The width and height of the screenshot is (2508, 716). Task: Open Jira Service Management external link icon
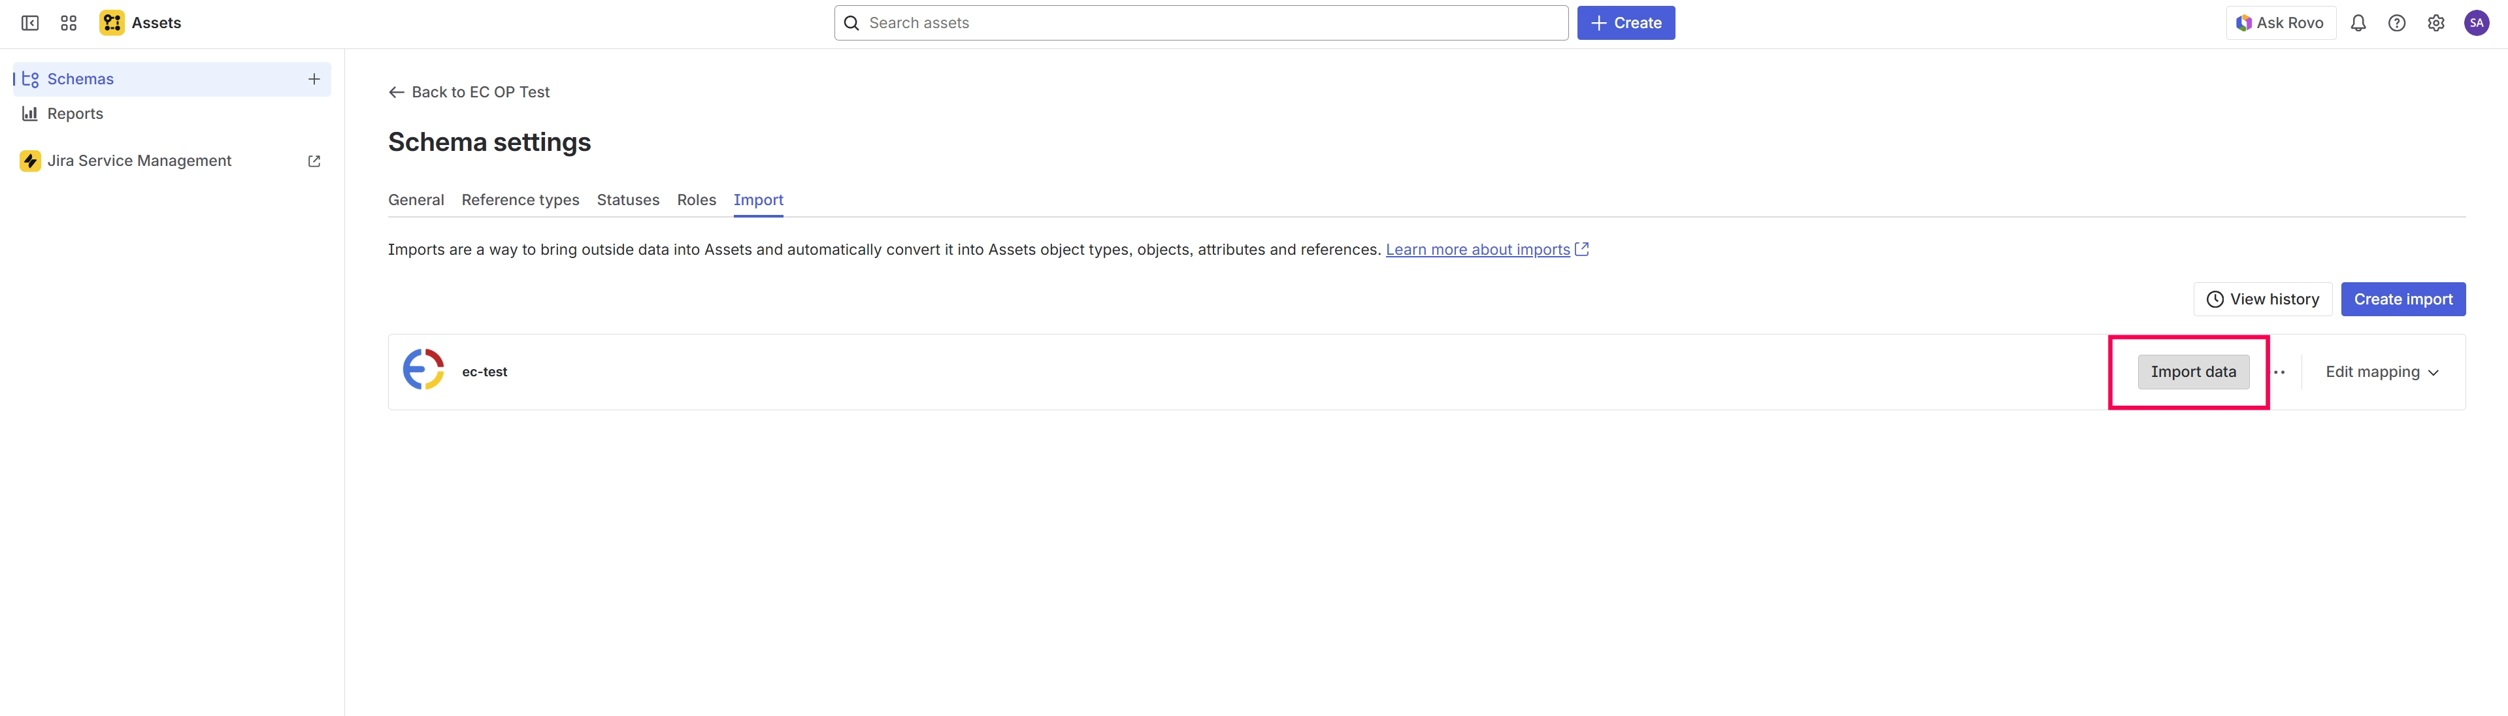click(x=314, y=161)
